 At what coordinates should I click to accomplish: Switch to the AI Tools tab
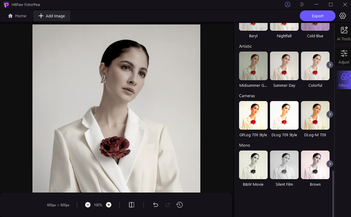click(344, 33)
